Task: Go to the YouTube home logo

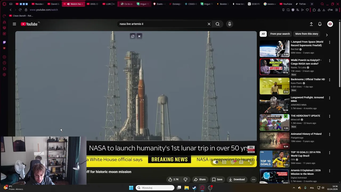Action: (x=29, y=24)
